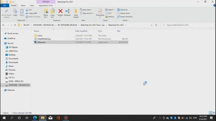Open 3D Objects folder

[x=13, y=47]
